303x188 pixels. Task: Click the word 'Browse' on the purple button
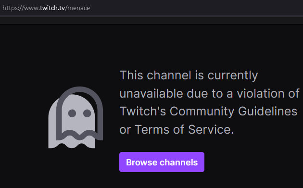coord(141,163)
